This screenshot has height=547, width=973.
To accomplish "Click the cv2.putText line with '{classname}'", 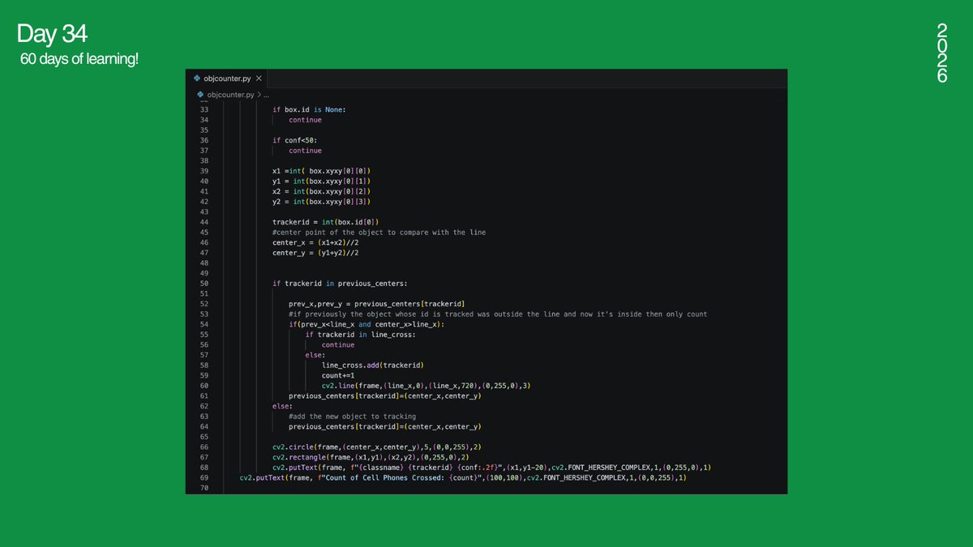I will click(x=492, y=468).
